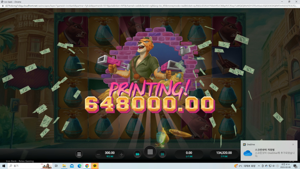The image size is (300, 169).
Task: Open the taskbar clock and date
Action: tap(285, 166)
